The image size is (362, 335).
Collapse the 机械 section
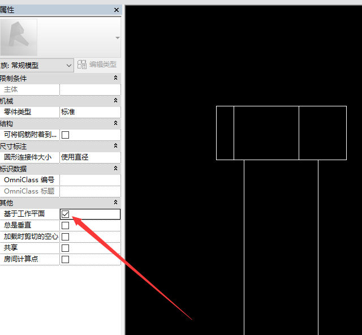tap(115, 101)
